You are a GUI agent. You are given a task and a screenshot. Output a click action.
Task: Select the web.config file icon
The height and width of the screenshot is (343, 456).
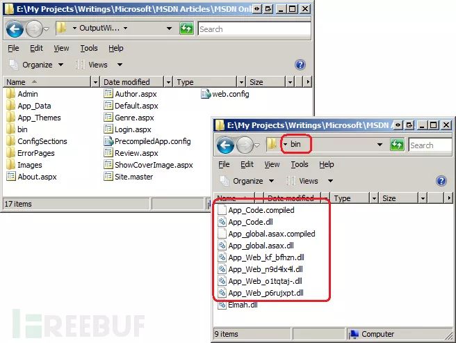(205, 94)
